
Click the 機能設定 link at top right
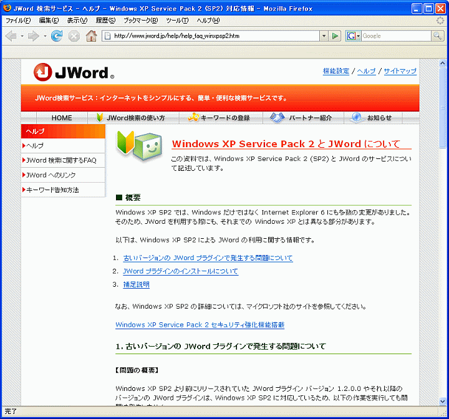(336, 71)
